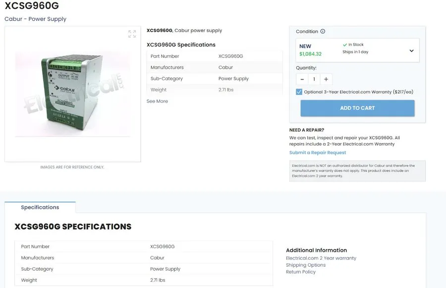Click the quantity input field
This screenshot has height=288, width=446.
coord(314,80)
